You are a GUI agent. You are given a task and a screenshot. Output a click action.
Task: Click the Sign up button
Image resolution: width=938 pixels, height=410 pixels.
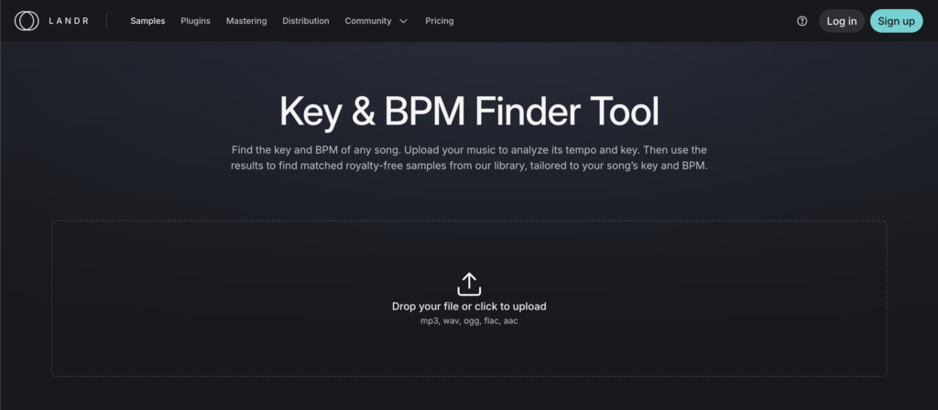coord(896,21)
